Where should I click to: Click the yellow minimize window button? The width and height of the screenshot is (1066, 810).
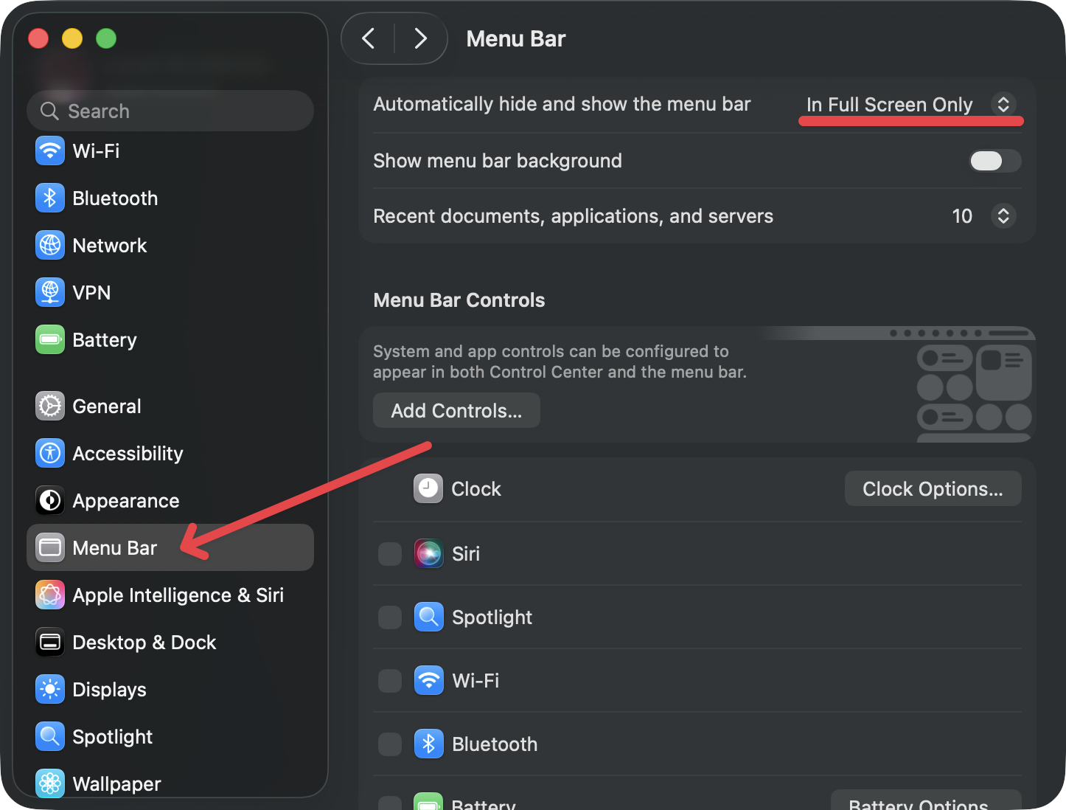72,38
